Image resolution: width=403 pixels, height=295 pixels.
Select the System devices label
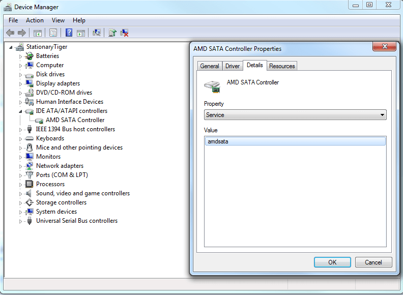pos(56,212)
